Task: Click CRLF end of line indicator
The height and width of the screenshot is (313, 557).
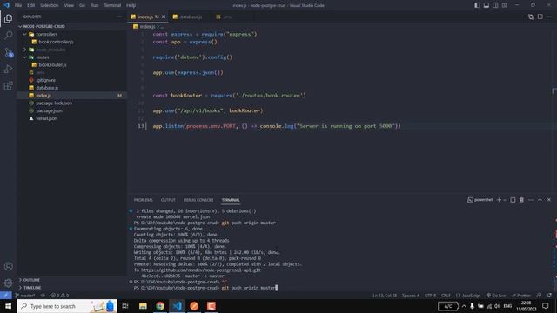Action: coord(446,296)
